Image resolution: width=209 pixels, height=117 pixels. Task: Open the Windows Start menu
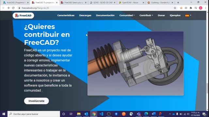pos(4,114)
